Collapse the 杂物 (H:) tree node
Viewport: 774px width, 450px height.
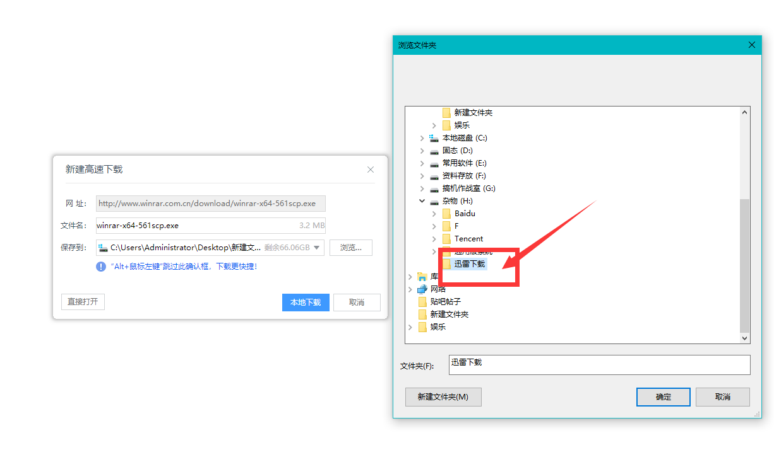[422, 201]
